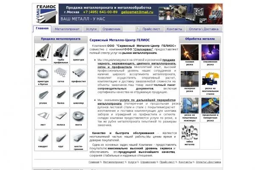This screenshot has height=170, width=255.
Task: Select the шестигранник hexagon bar icon
Action: pos(79,138)
